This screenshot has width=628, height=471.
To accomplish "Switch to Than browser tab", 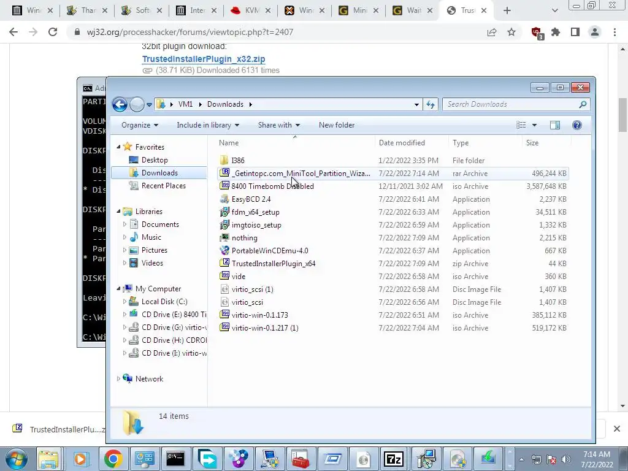I will pyautogui.click(x=87, y=10).
